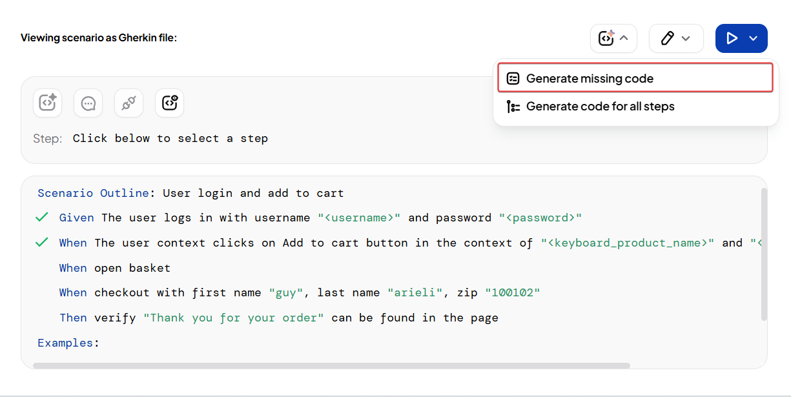Image resolution: width=791 pixels, height=397 pixels.
Task: Click the AI code sparkle icon in step panel
Action: (47, 103)
